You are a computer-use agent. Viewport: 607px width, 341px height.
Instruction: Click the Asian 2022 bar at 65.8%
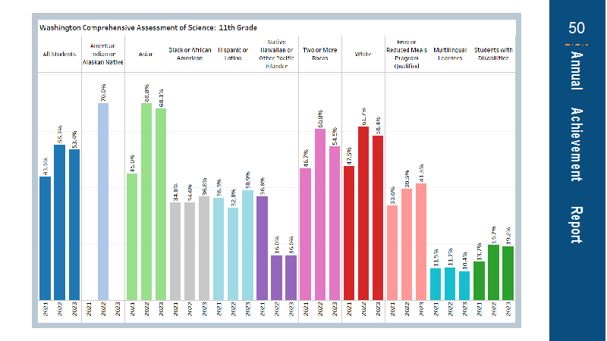(146, 202)
